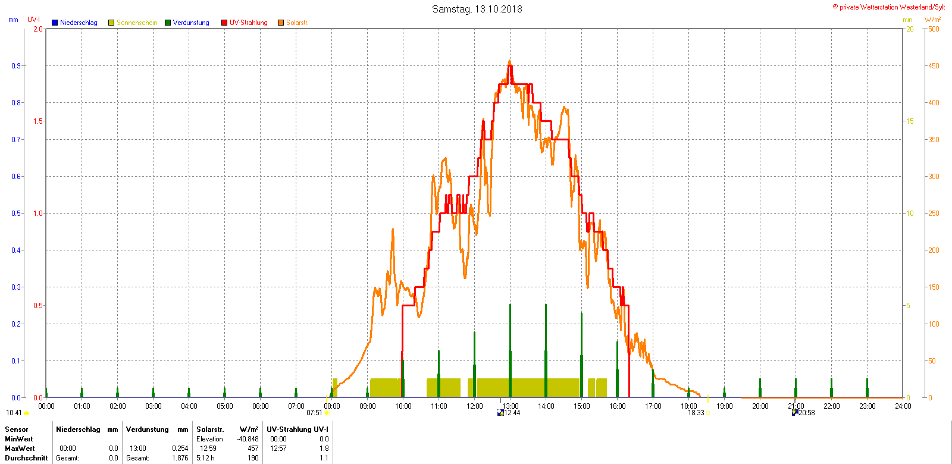The height and width of the screenshot is (464, 952).
Task: Click the 10:41 time beside the half-sun
Action: tap(14, 413)
